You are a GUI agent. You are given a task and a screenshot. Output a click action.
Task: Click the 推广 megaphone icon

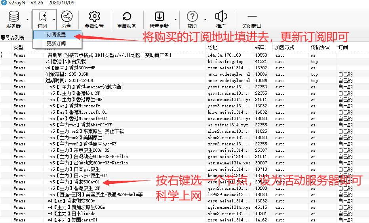point(221,17)
